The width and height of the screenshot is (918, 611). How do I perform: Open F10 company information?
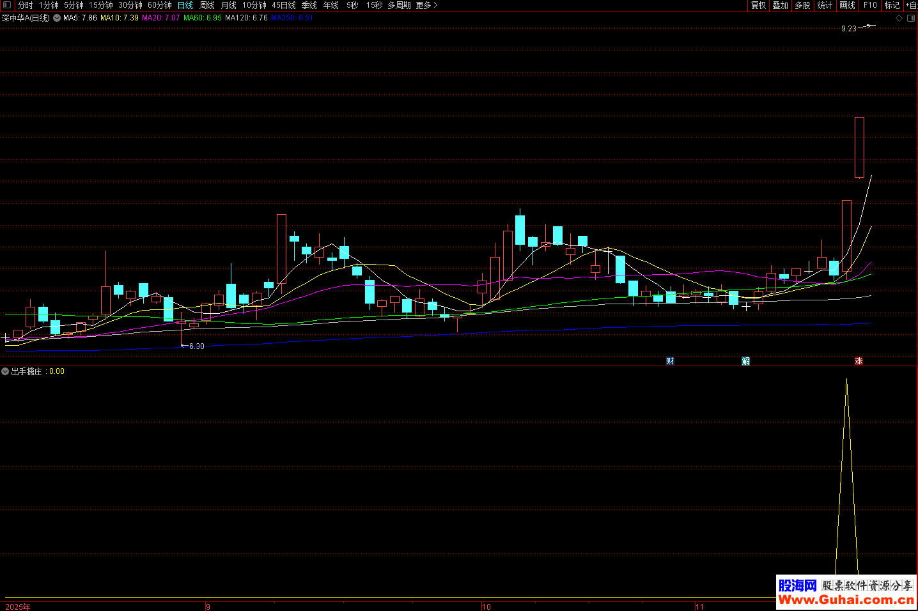[x=870, y=5]
